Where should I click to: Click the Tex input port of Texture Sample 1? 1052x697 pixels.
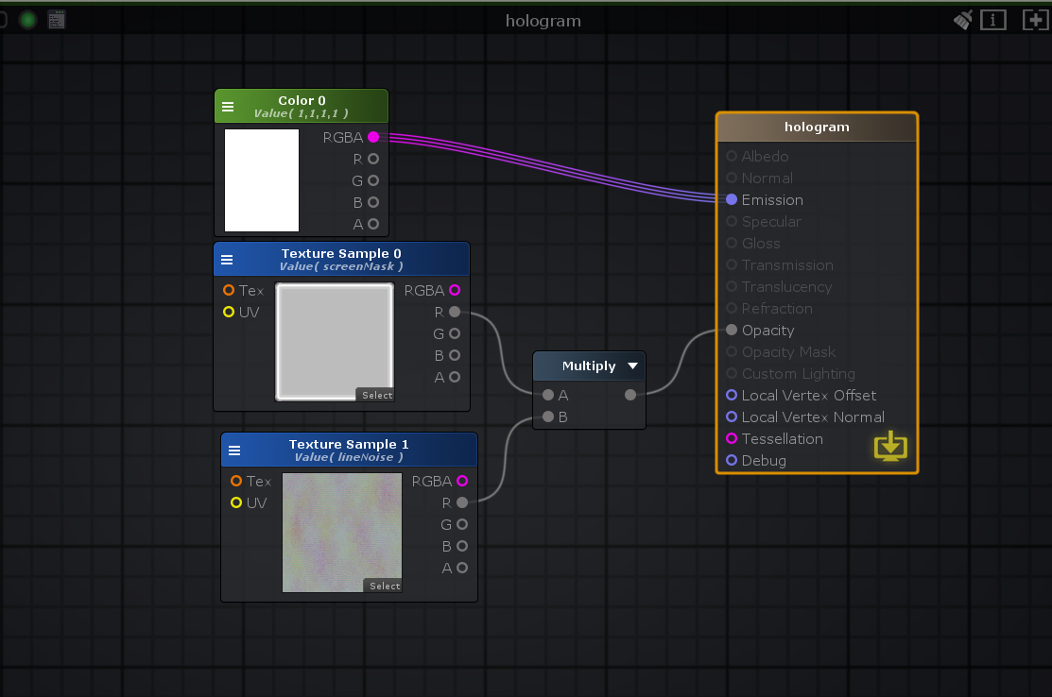point(236,481)
